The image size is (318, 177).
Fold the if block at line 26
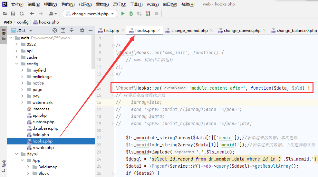tap(114, 173)
